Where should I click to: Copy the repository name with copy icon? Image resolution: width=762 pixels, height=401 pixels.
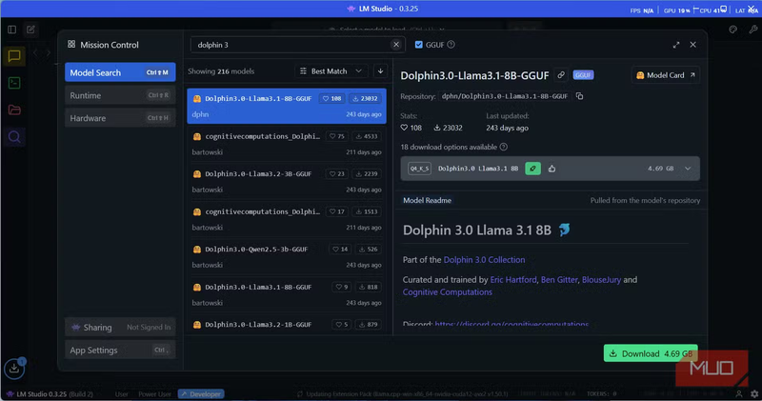pos(579,96)
